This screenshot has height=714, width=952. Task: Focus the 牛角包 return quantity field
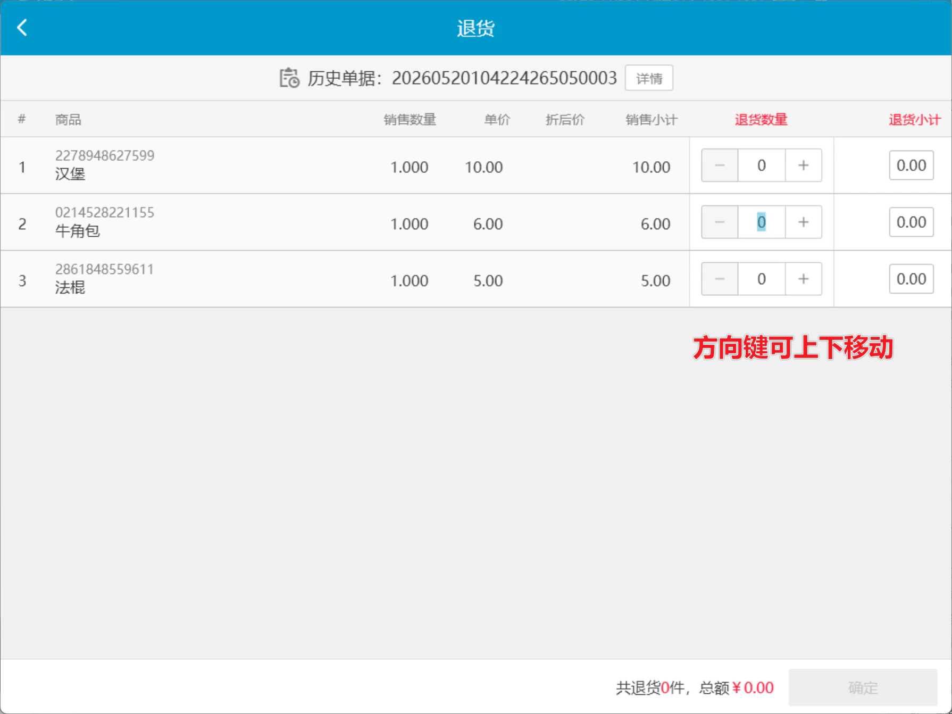click(762, 222)
